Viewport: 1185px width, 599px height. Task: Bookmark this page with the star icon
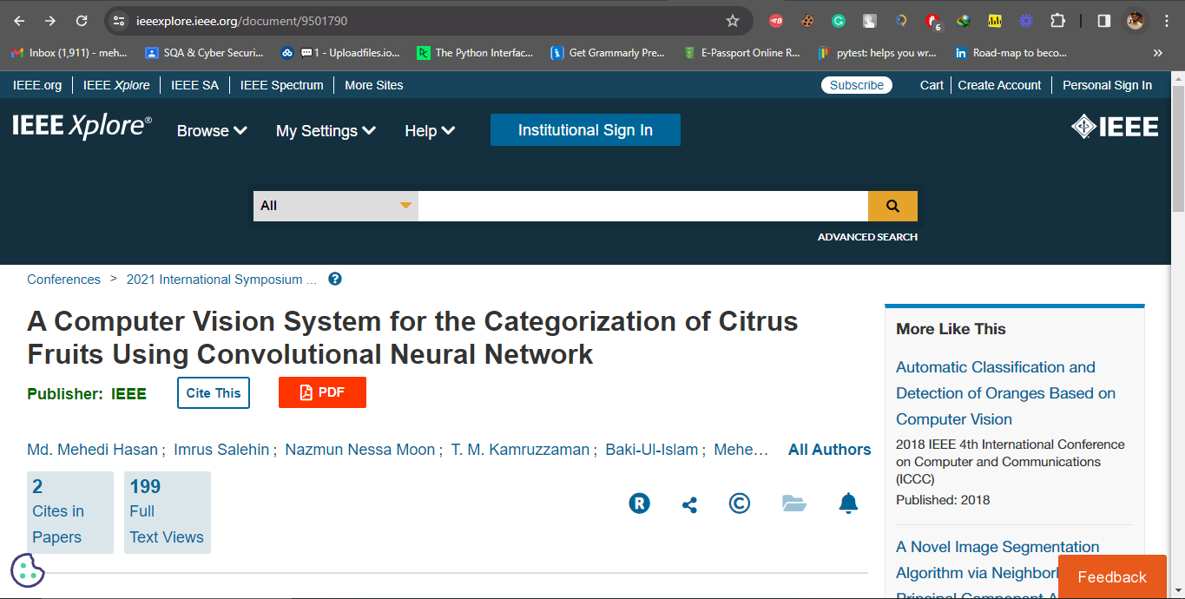click(733, 21)
